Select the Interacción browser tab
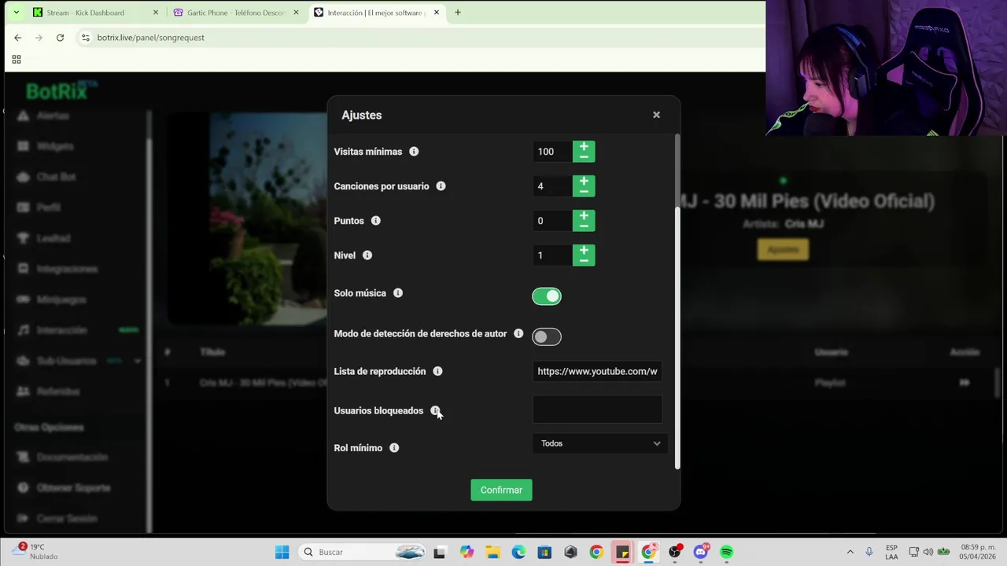The width and height of the screenshot is (1007, 566). 376,13
